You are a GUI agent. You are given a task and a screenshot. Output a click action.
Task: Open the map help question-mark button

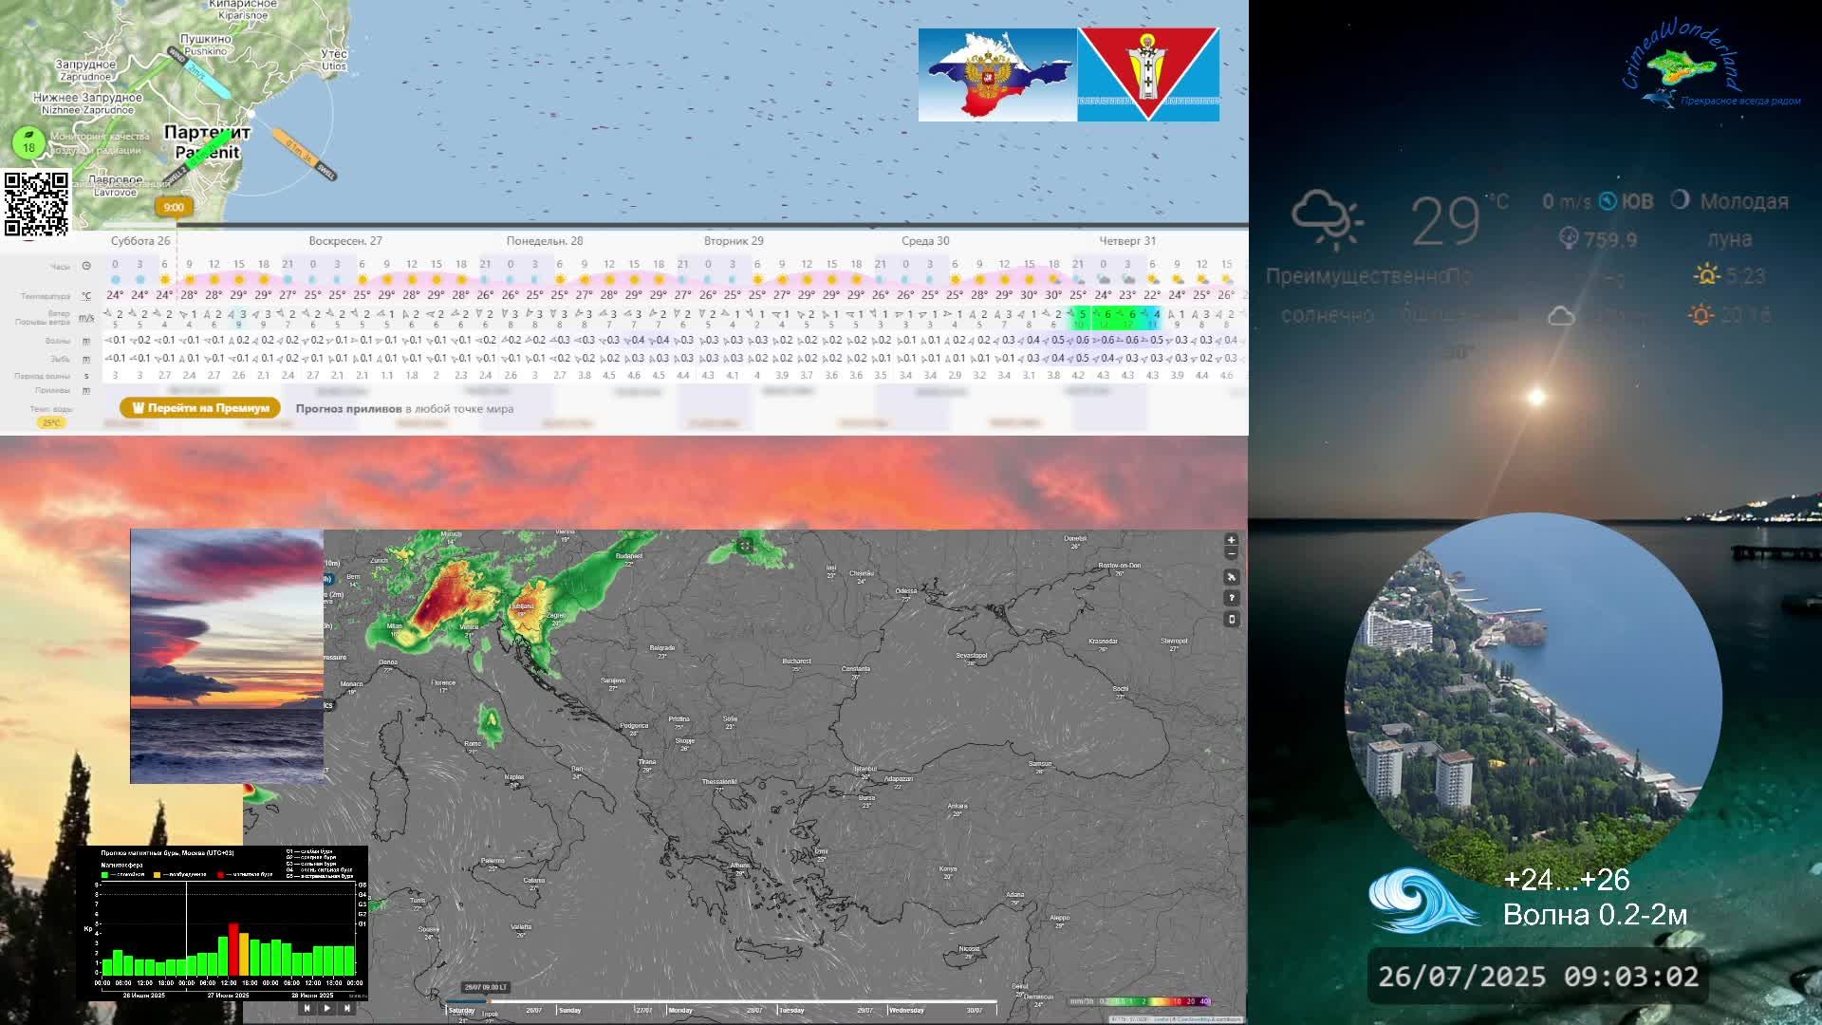click(1231, 598)
